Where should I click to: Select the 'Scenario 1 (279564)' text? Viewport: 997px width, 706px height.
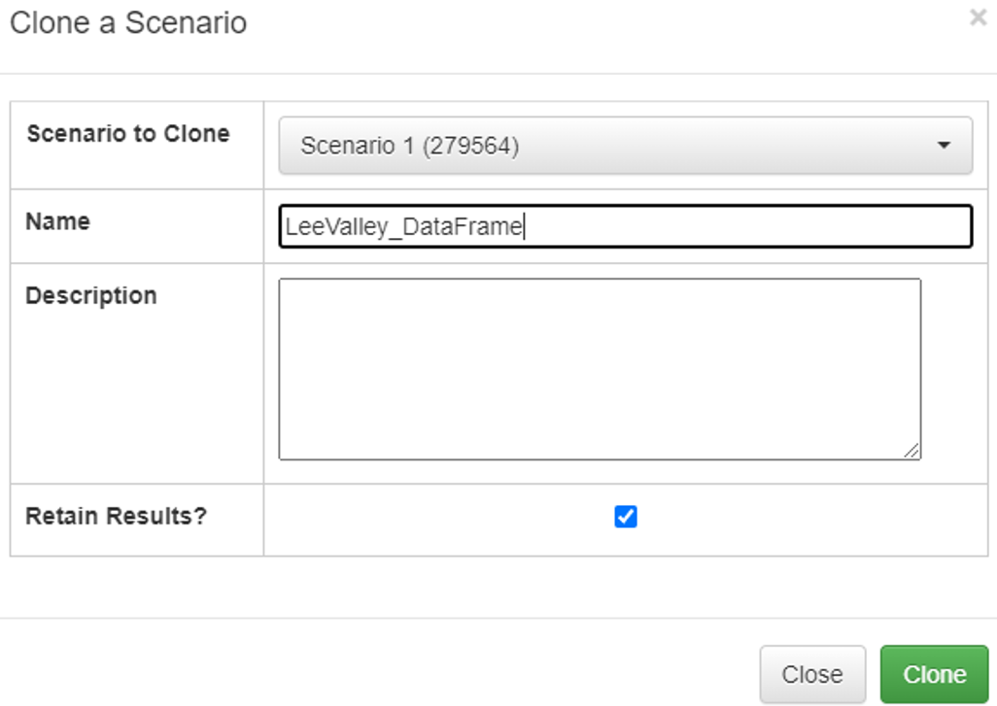[409, 146]
